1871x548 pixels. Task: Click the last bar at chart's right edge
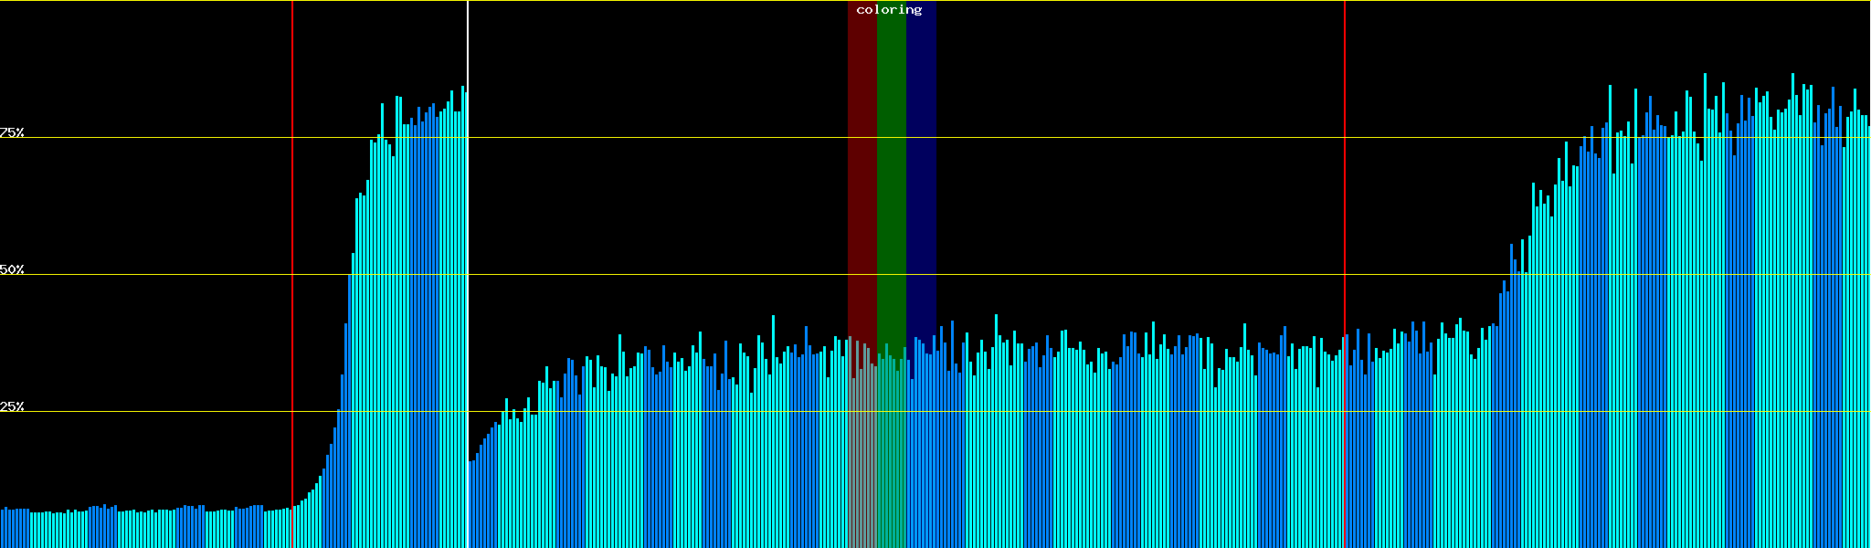point(1868,365)
